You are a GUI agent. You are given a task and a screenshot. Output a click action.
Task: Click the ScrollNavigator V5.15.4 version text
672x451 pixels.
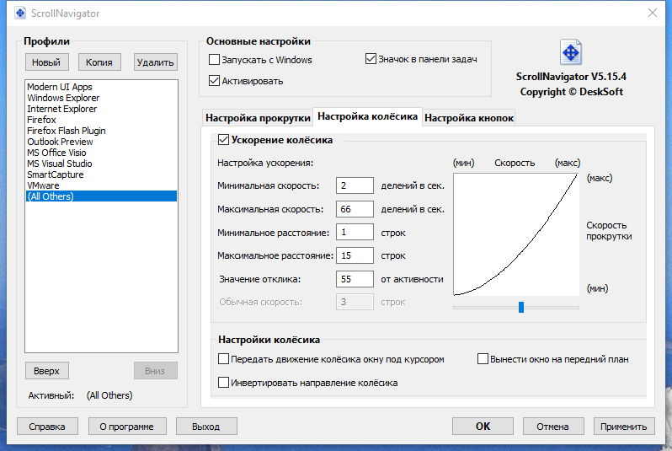[571, 77]
